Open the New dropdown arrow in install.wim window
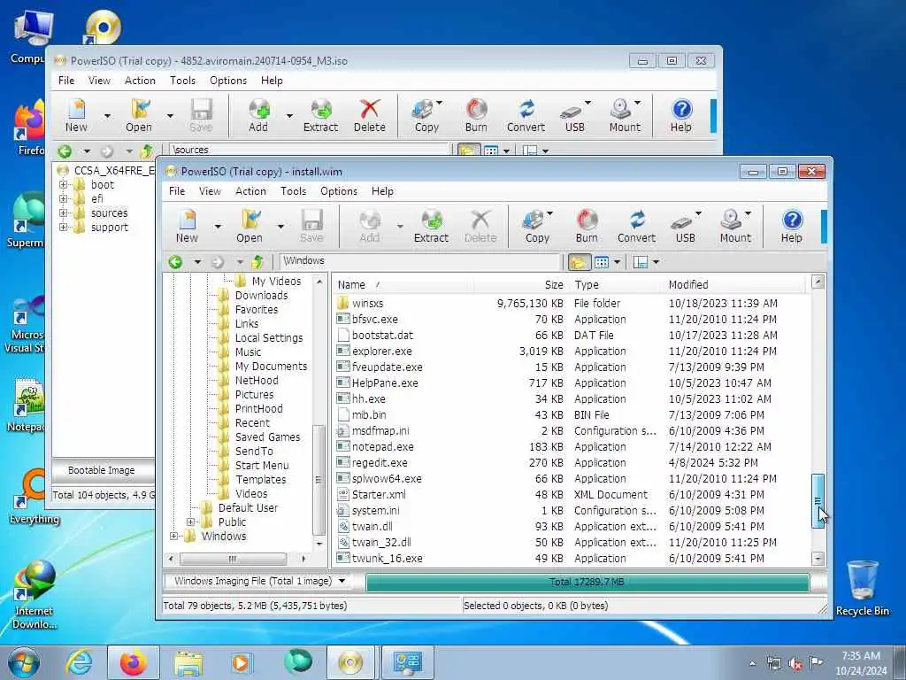Screen dimensions: 906x680 click(218, 226)
